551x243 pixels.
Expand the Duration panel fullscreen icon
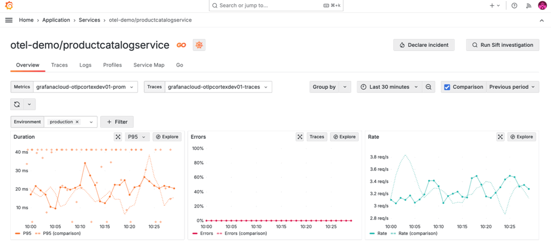[118, 137]
